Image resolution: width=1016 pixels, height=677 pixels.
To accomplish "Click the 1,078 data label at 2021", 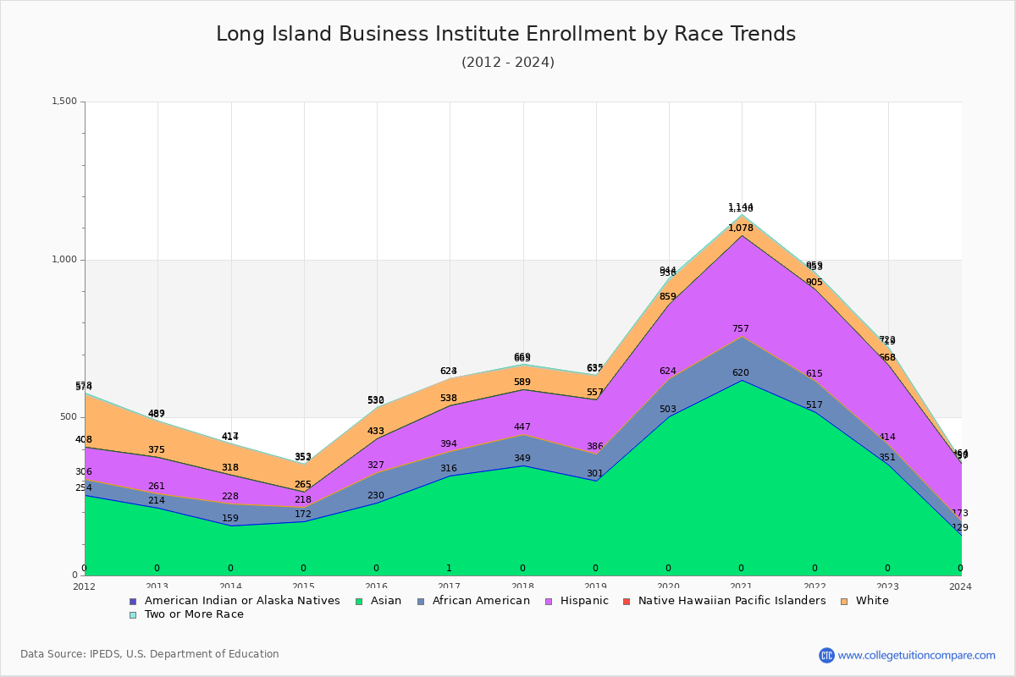I will (x=741, y=228).
